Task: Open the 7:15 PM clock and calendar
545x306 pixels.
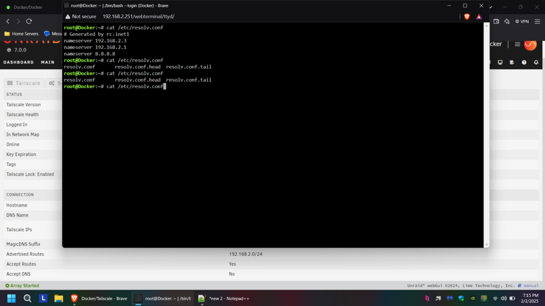Action: (x=530, y=298)
